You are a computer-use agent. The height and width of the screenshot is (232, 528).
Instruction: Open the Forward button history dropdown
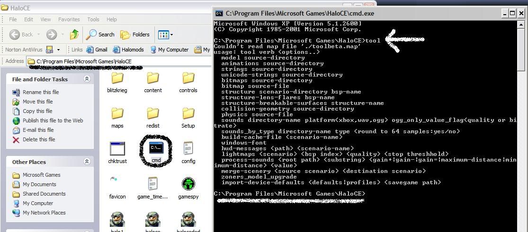63,34
